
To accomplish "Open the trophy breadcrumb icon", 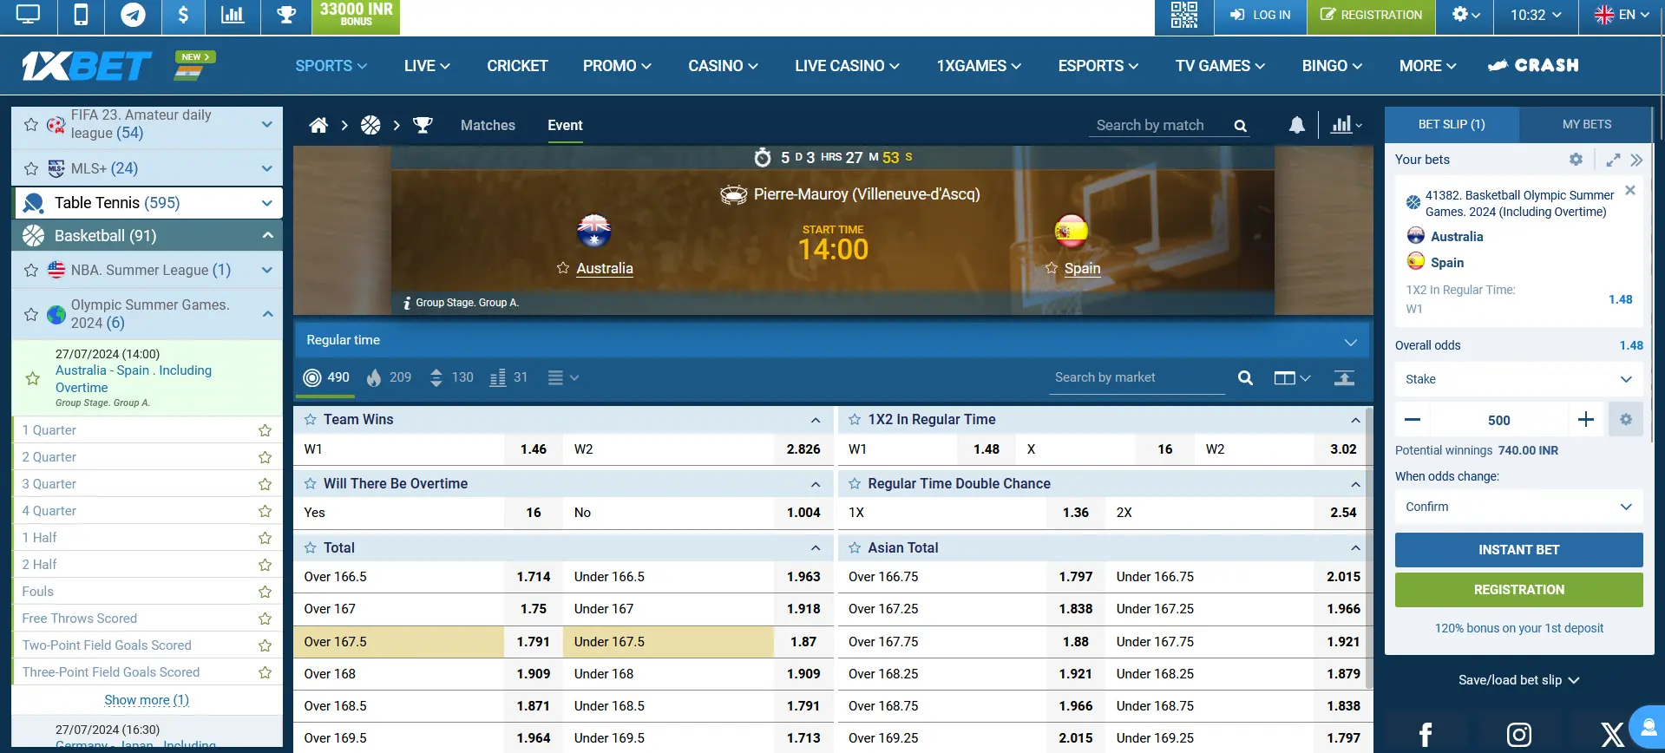I will point(423,126).
